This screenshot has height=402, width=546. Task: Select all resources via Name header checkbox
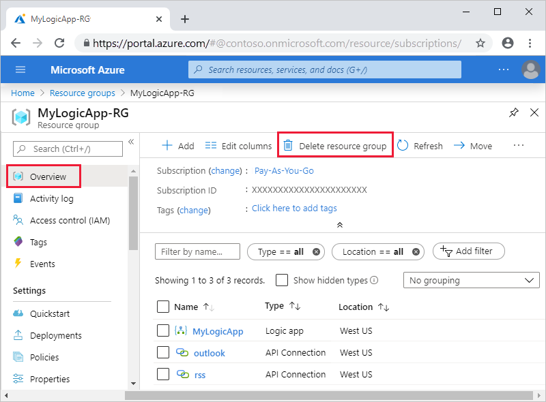(x=163, y=306)
